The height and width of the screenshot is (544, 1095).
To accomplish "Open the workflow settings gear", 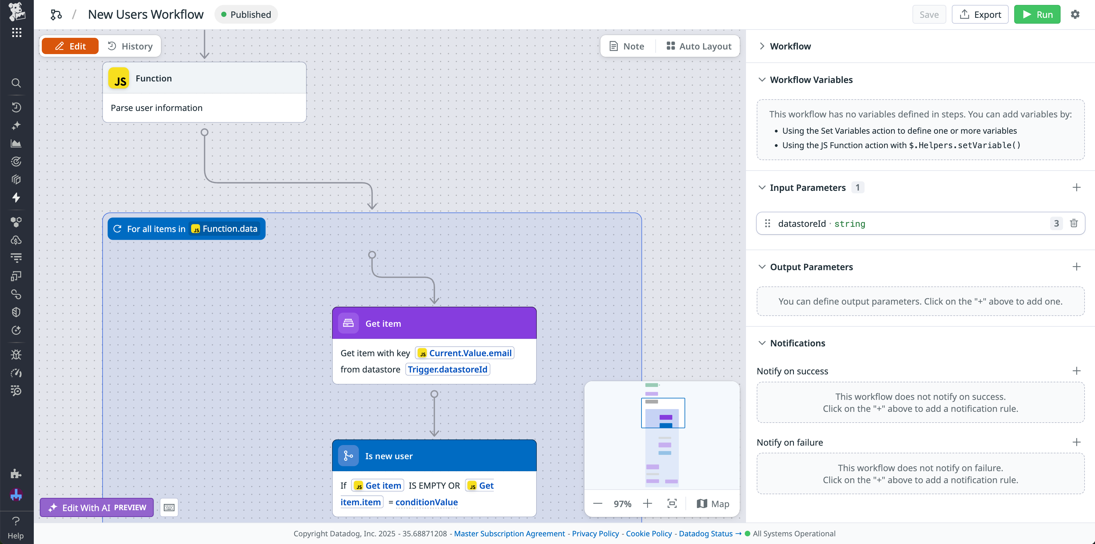I will [1075, 14].
